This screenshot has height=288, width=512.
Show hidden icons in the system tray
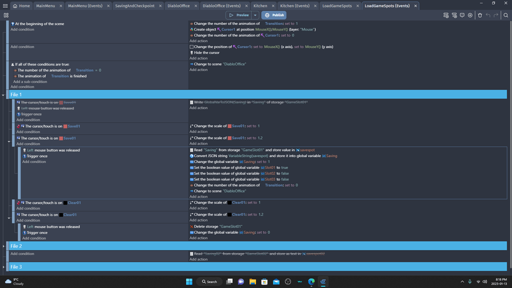point(462,281)
